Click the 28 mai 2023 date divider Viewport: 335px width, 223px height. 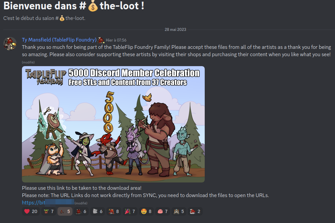(x=175, y=30)
